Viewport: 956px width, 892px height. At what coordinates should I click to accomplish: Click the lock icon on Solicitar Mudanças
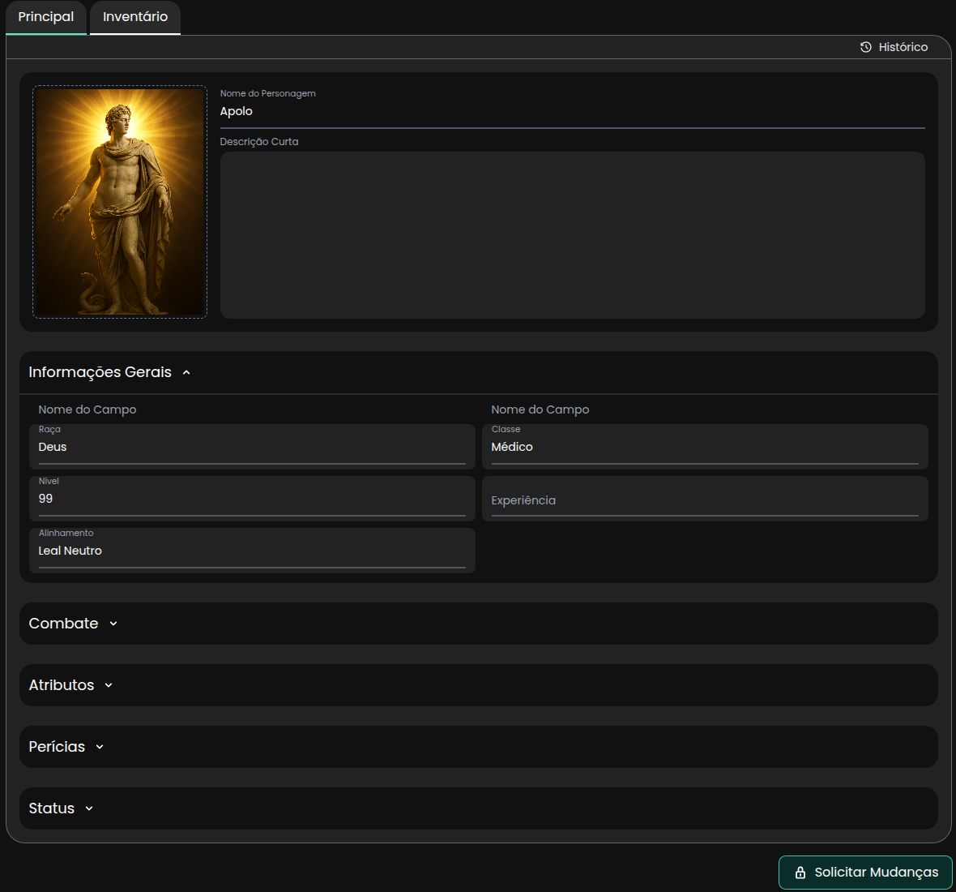click(x=800, y=873)
